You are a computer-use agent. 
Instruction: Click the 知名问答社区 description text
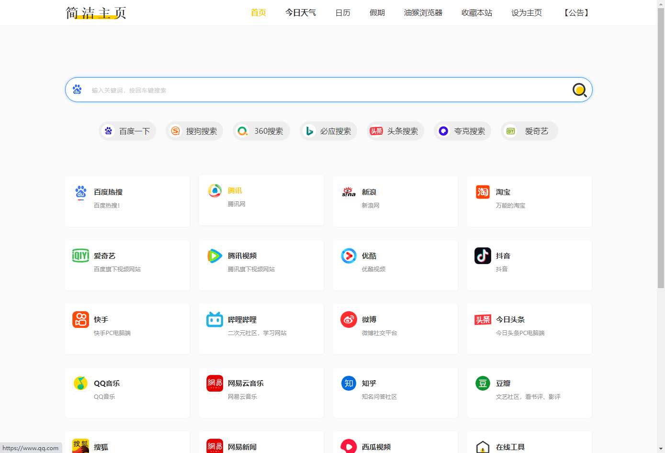[379, 396]
